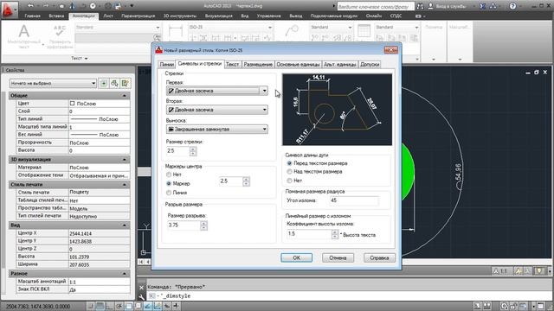Click the Table tool icon in ribbon
This screenshot has width=554, height=311.
point(364,31)
